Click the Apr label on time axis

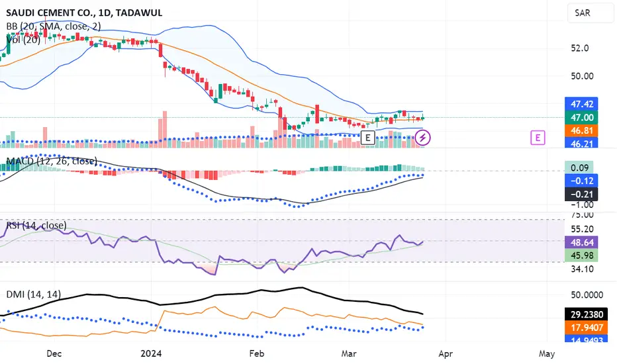point(446,353)
